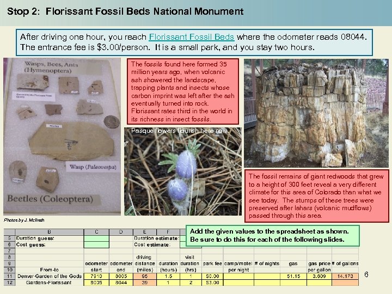
Task: Click the 'driving distance (miles)' heading
Action: 145,264
